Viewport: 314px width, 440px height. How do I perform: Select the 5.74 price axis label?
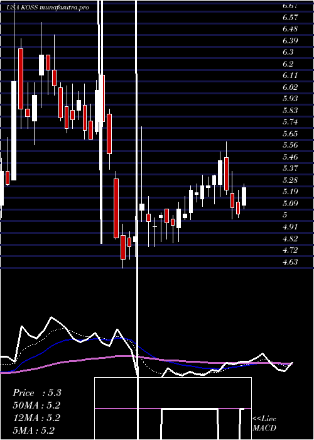290,122
